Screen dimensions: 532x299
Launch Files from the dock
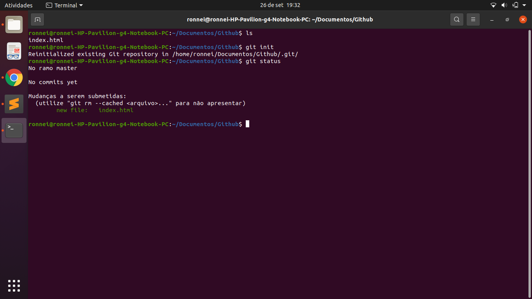pyautogui.click(x=14, y=25)
